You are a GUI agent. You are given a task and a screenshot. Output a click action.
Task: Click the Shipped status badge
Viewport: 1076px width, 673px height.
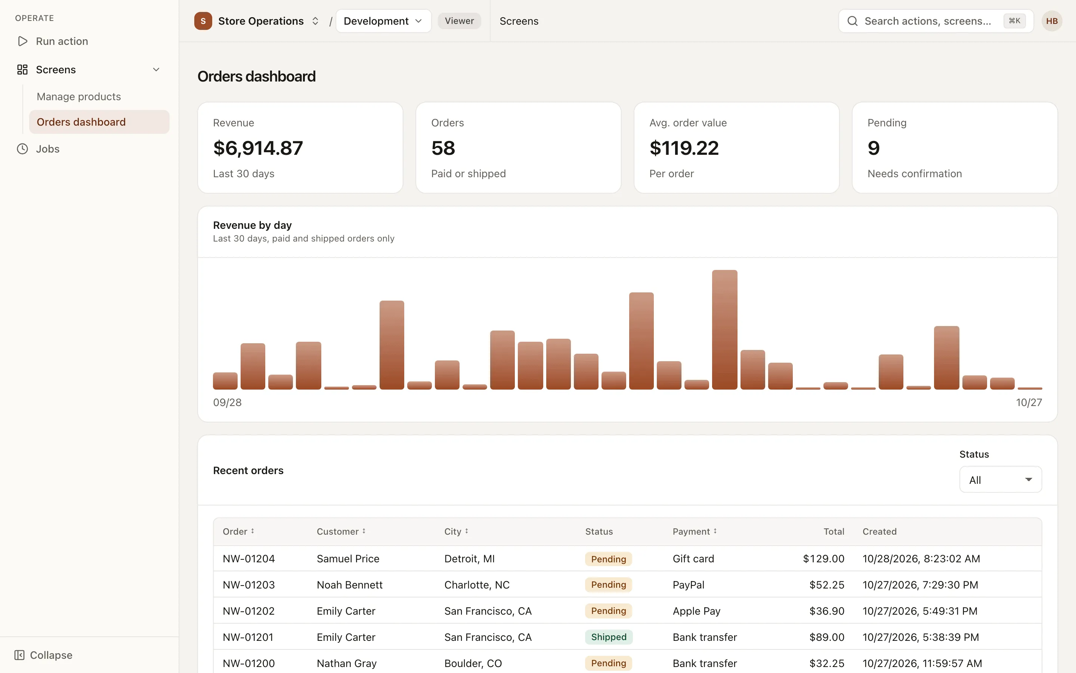609,637
